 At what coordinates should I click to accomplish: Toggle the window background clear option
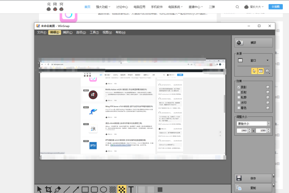[260, 71]
